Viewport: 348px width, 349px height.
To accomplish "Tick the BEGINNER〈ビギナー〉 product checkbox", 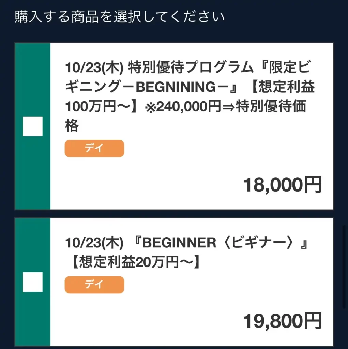I will [x=33, y=282].
